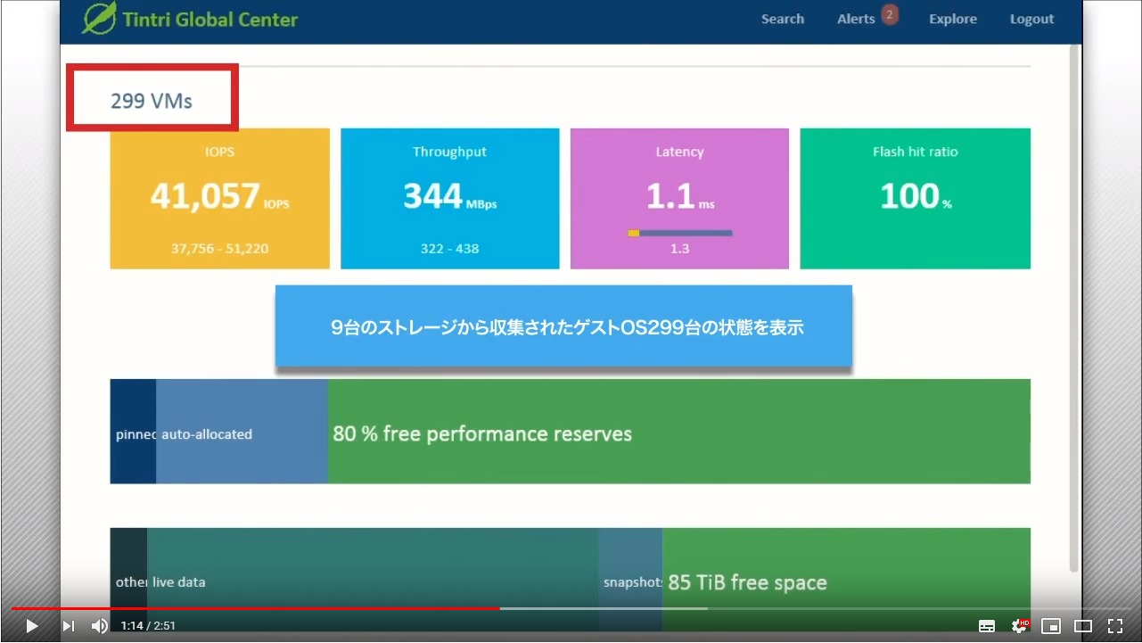Click the highlighted 299 VMs link

(x=152, y=101)
